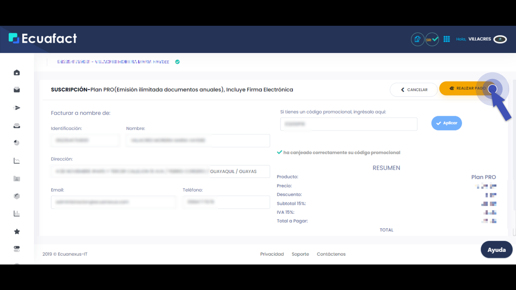
Task: Click the bar chart sidebar icon
Action: (x=17, y=213)
